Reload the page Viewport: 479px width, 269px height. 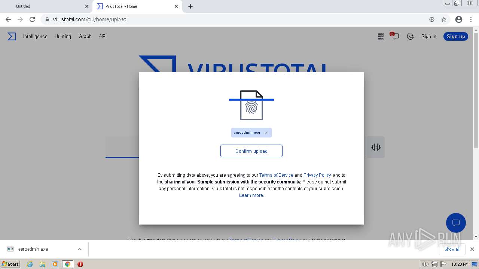coord(32,19)
